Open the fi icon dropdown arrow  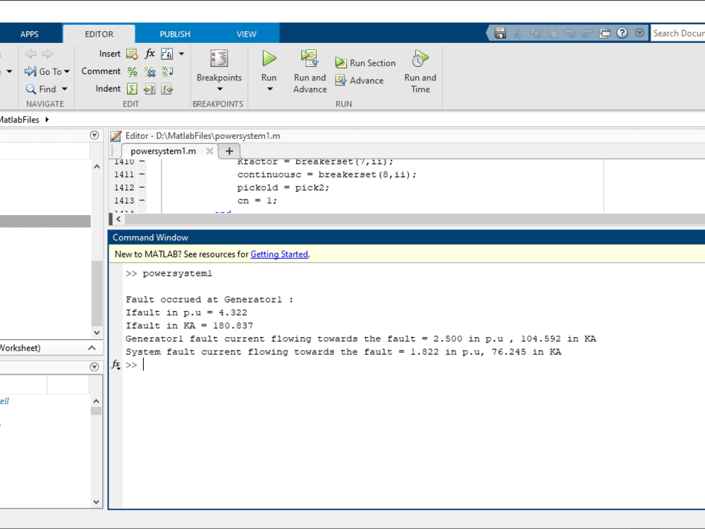click(x=182, y=54)
